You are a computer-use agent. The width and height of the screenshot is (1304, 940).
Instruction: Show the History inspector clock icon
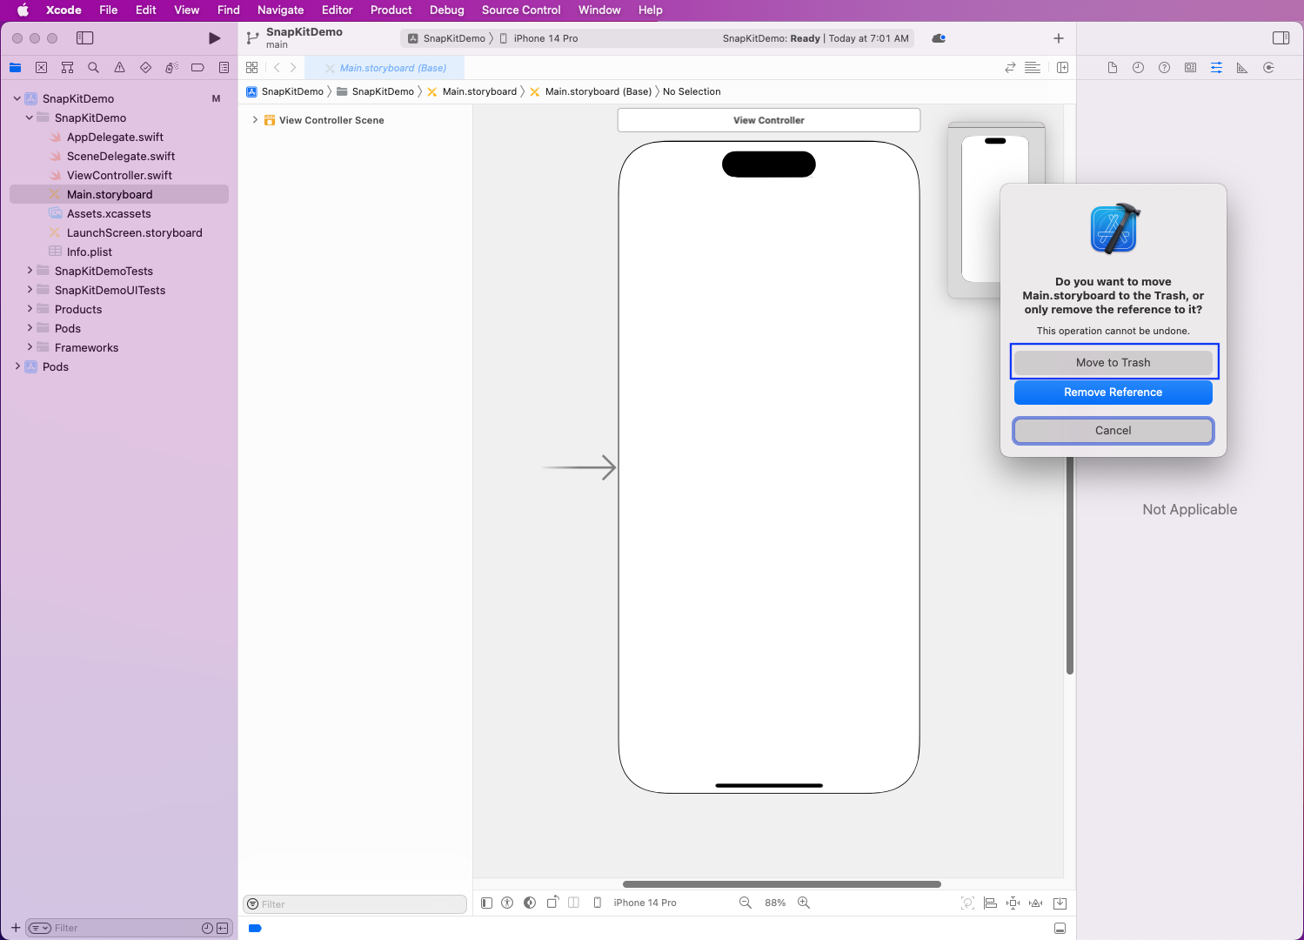[x=1138, y=68]
